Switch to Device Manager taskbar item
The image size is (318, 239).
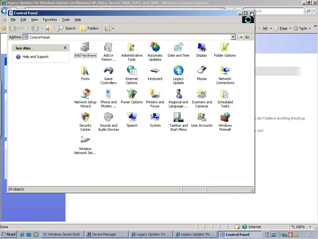pos(107,234)
